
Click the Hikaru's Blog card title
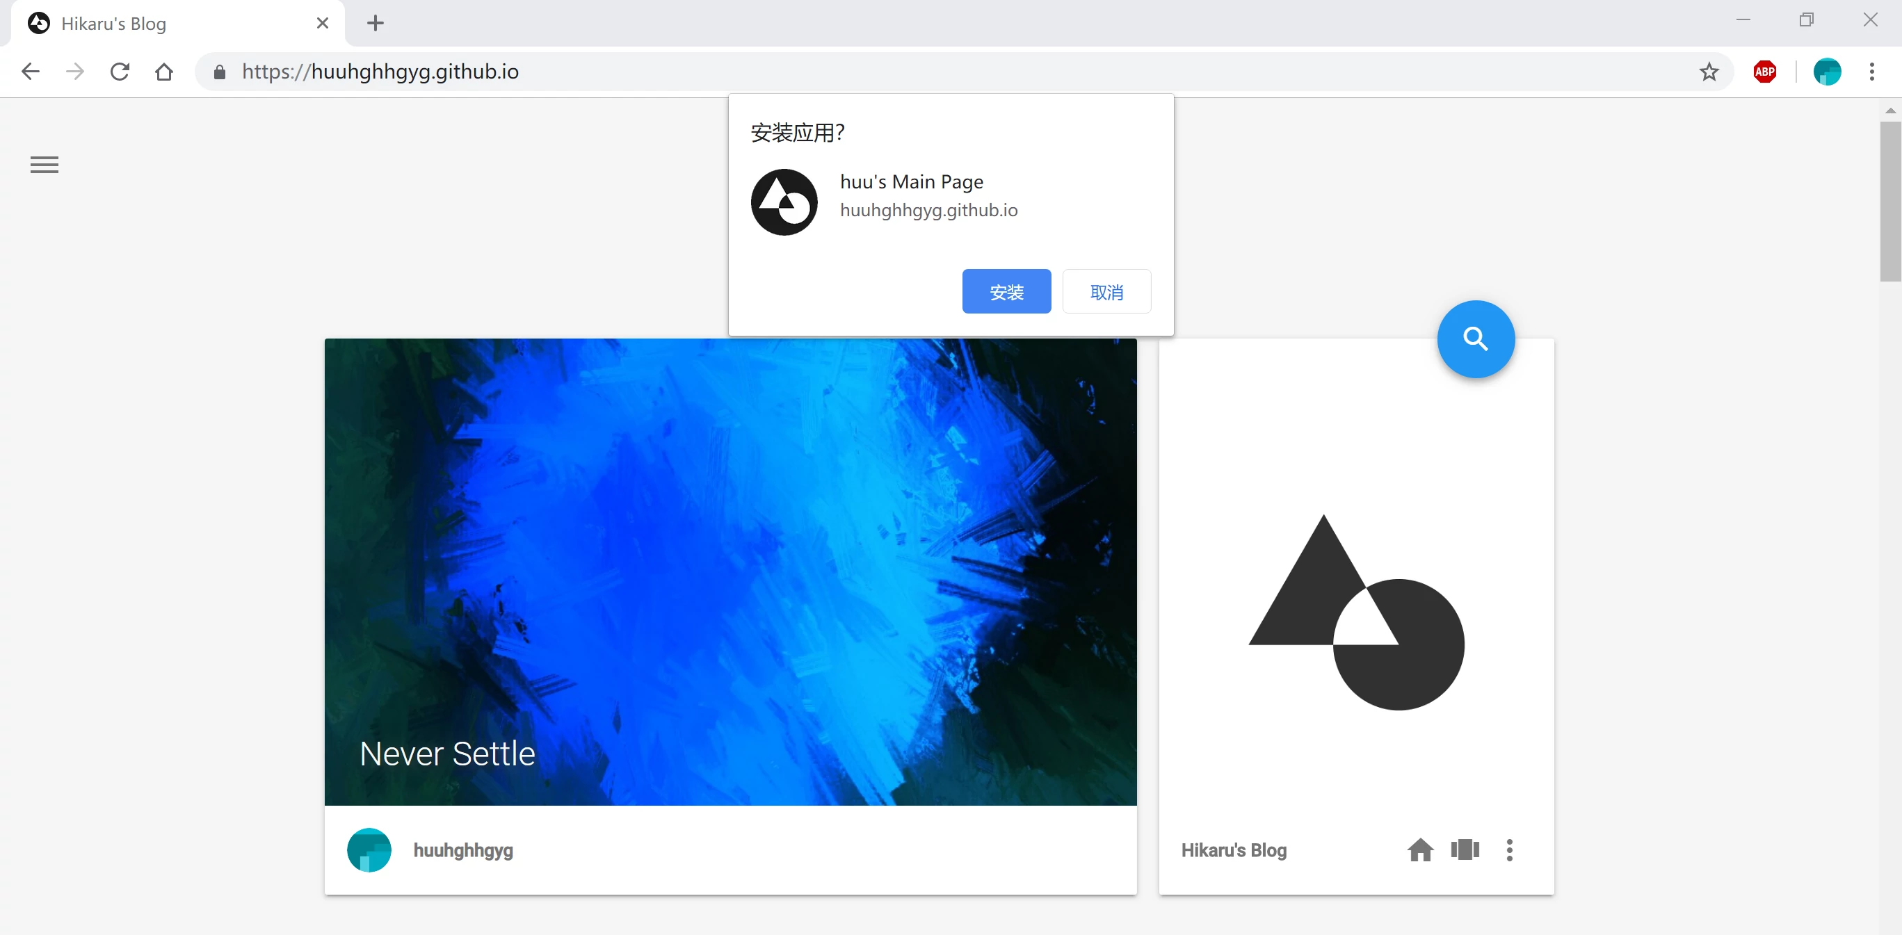[x=1233, y=850]
